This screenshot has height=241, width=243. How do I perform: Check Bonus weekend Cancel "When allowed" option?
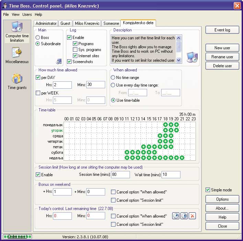tap(113, 192)
